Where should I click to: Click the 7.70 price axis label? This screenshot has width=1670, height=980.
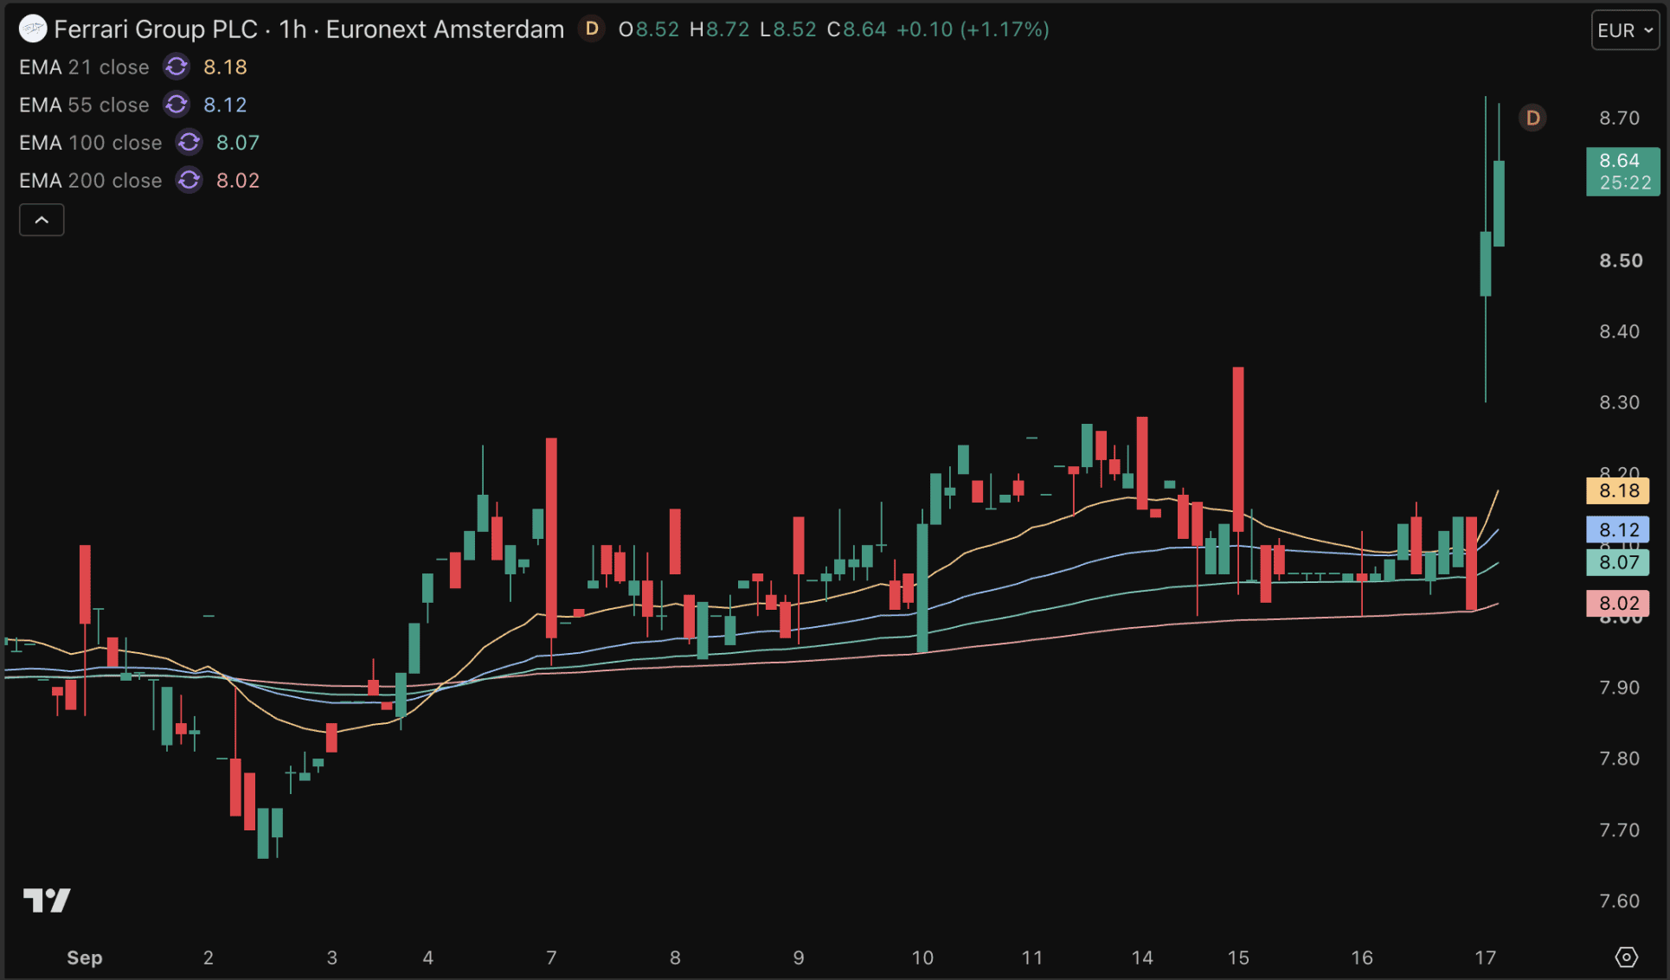coord(1619,830)
